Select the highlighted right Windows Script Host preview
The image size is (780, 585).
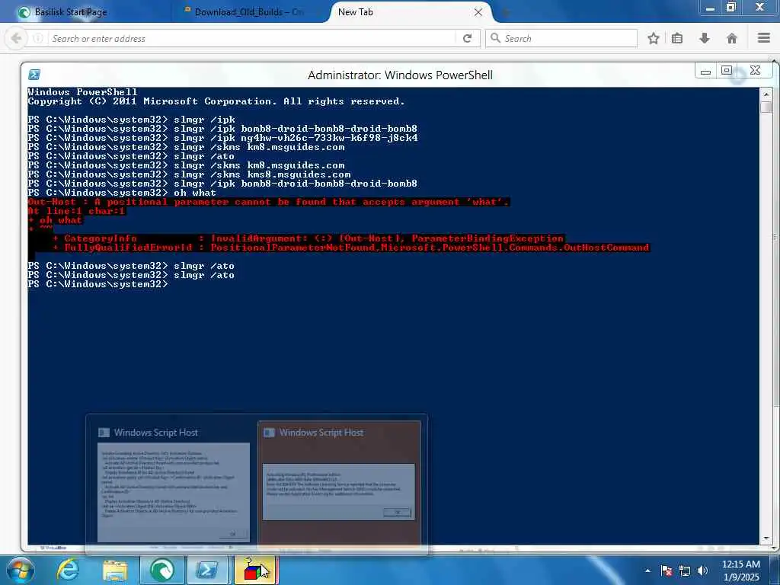pyautogui.click(x=339, y=484)
